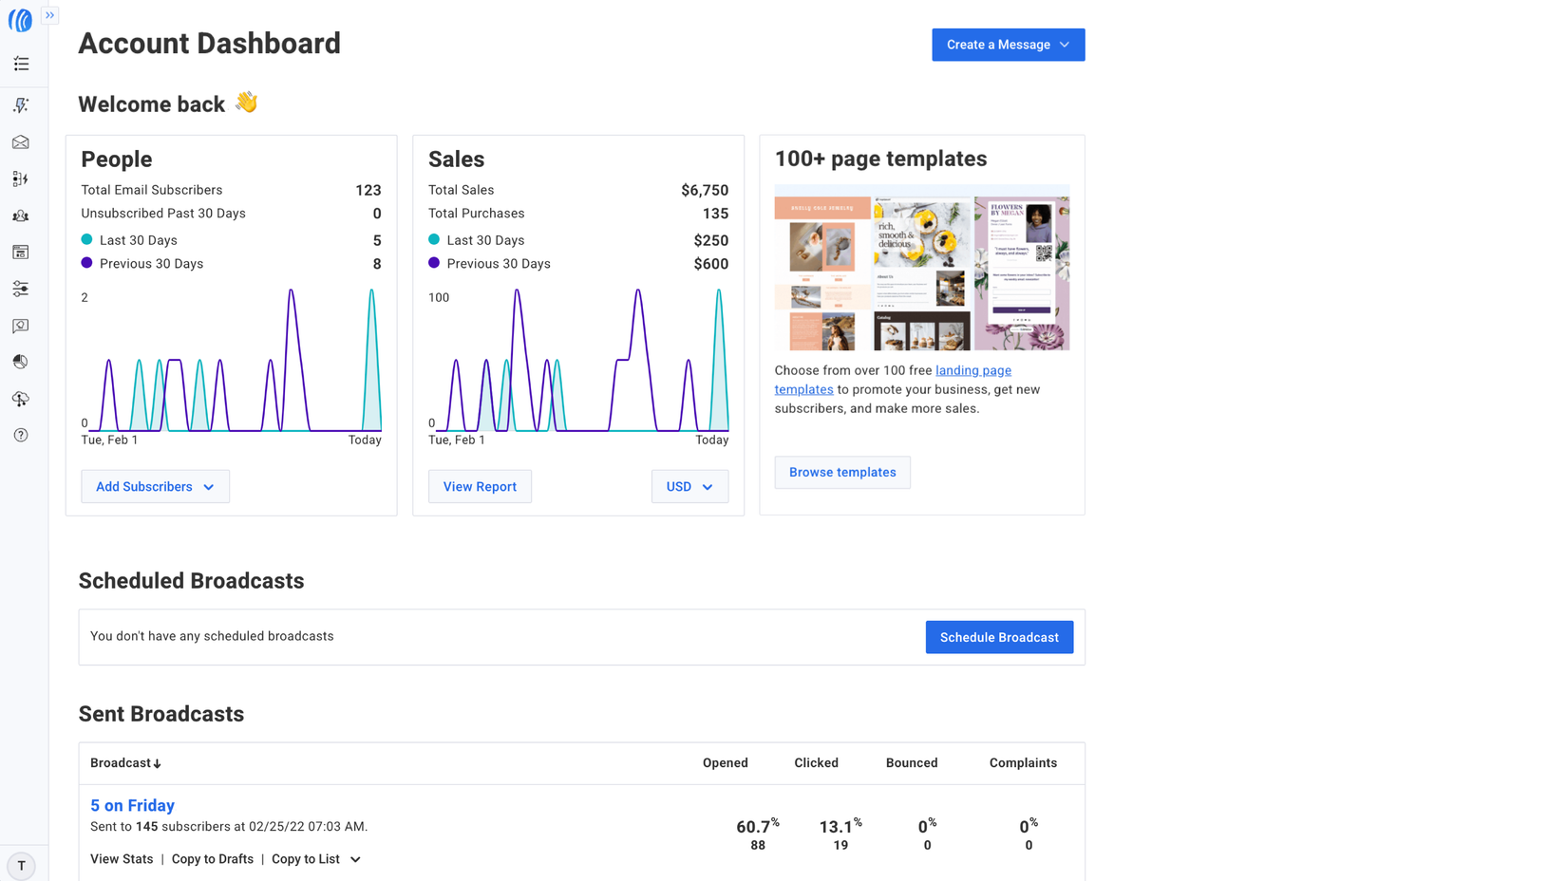Change currency using USD dropdown
Viewport: 1567px width, 881px height.
coord(689,486)
